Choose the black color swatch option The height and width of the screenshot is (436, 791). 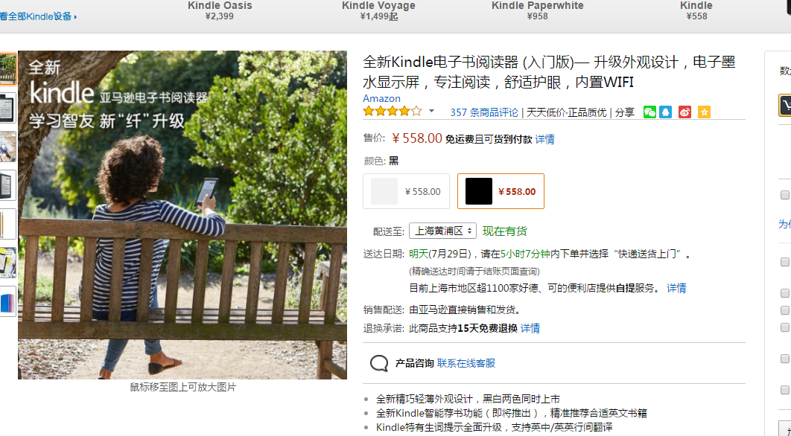501,191
